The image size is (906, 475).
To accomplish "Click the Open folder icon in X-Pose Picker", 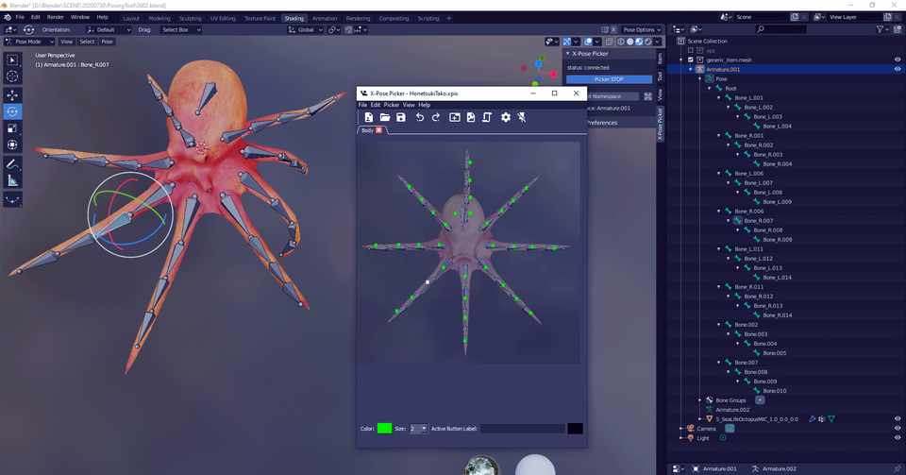I will coord(385,117).
